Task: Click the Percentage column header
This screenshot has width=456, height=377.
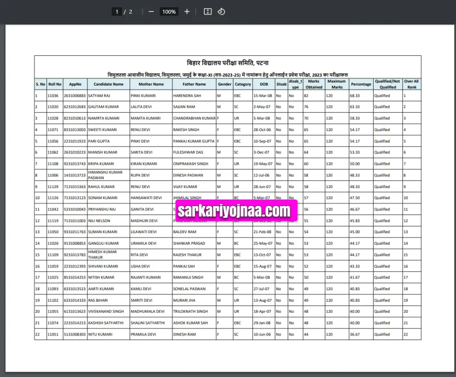Action: click(361, 84)
